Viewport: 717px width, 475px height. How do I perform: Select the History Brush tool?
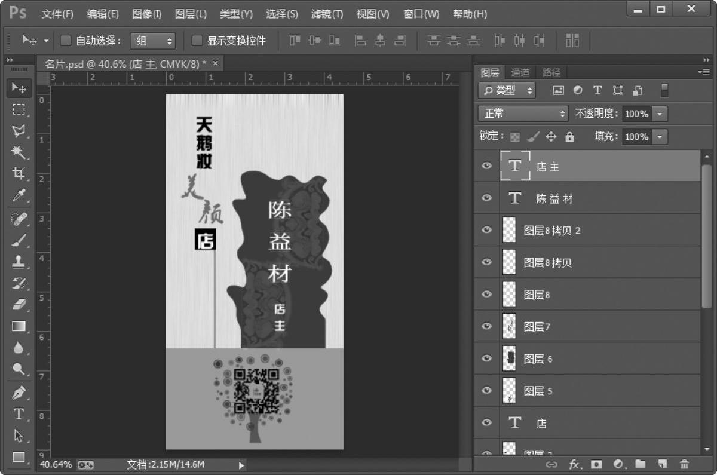tap(19, 283)
